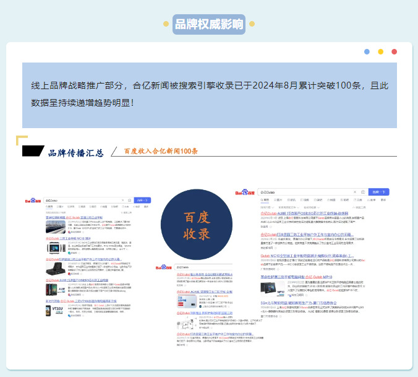Select 网页 tab in left screenshot
Viewport: 418px width, 377px height.
pyautogui.click(x=49, y=207)
